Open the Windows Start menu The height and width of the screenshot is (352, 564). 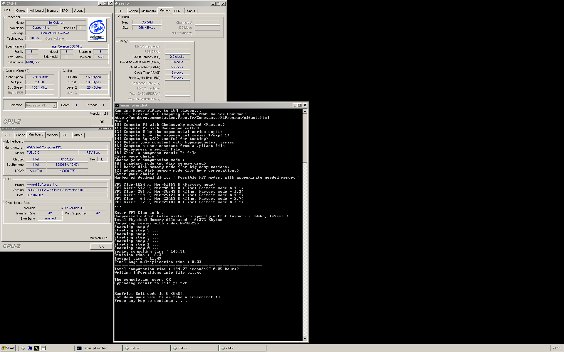8,348
